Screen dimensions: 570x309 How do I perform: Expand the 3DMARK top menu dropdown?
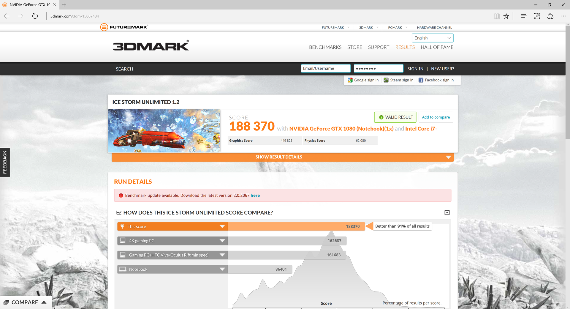pyautogui.click(x=377, y=27)
